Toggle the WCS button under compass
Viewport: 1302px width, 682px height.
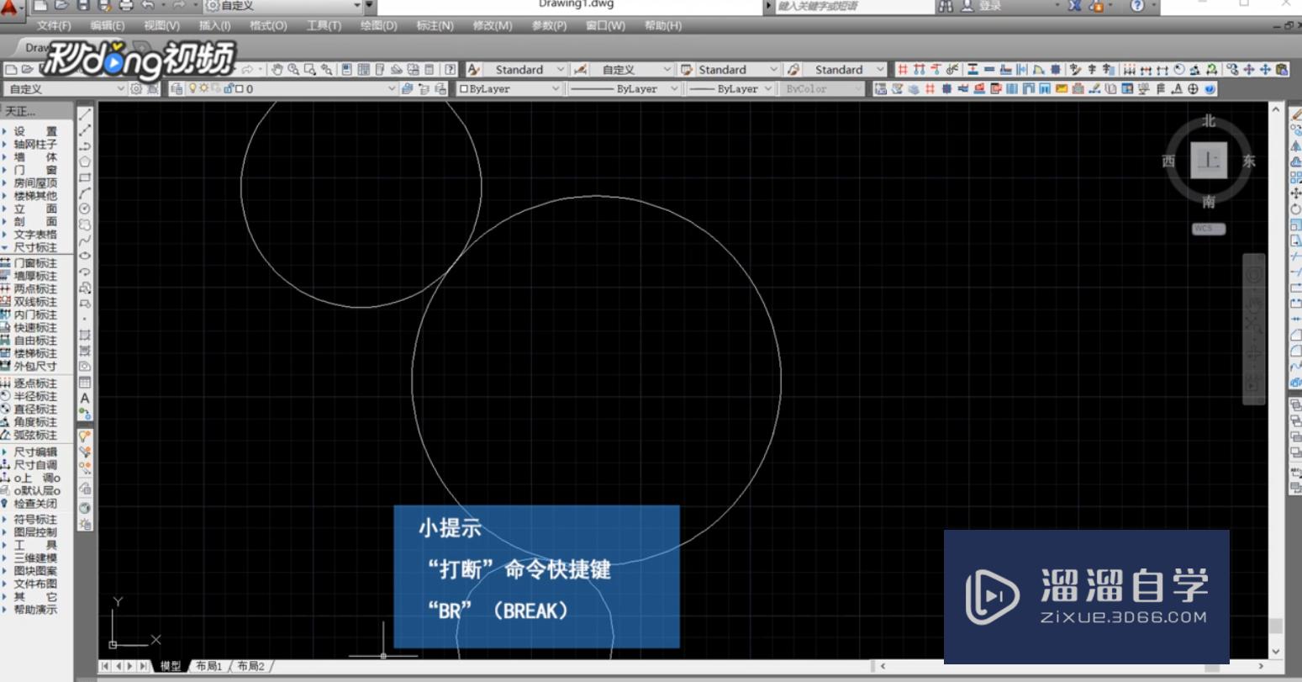point(1208,229)
